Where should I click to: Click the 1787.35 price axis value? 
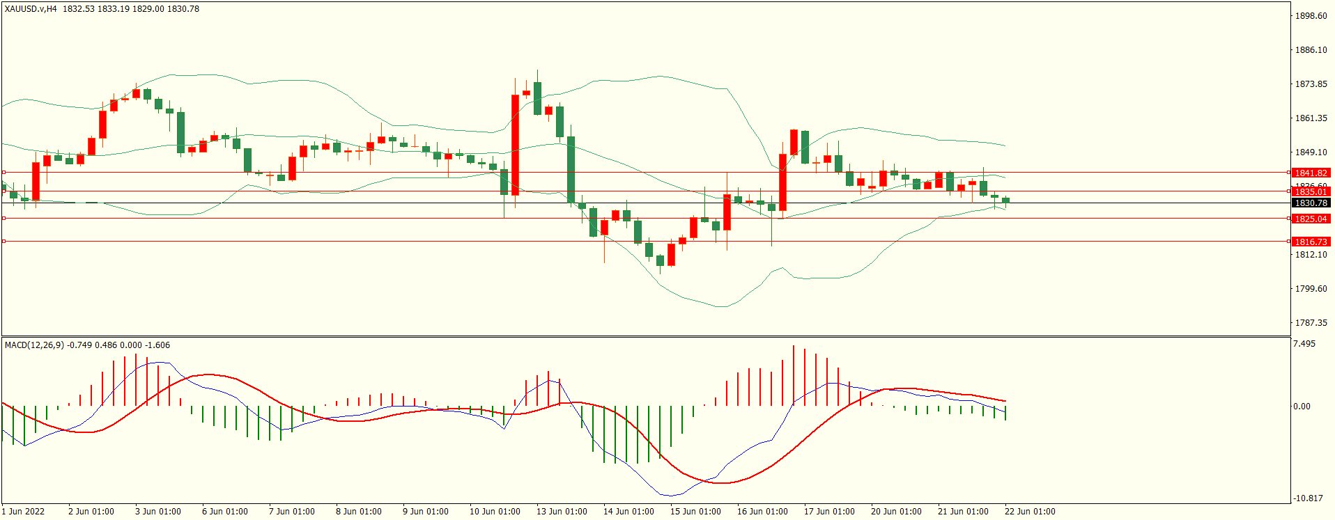(x=1310, y=323)
